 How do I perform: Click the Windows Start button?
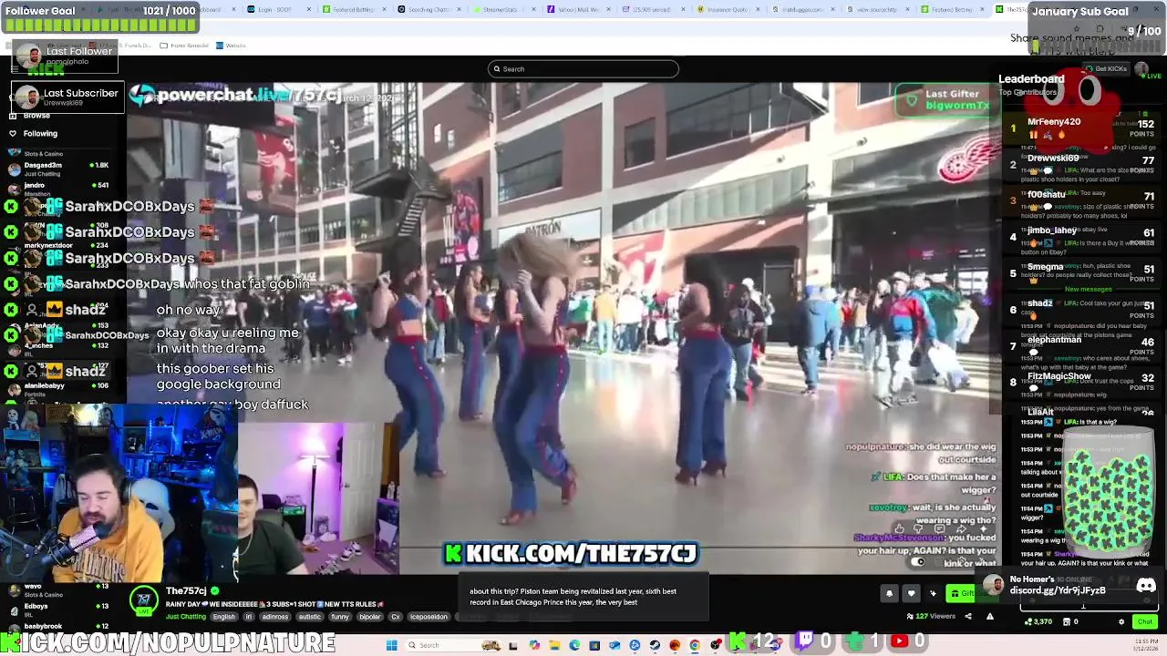[x=391, y=645]
